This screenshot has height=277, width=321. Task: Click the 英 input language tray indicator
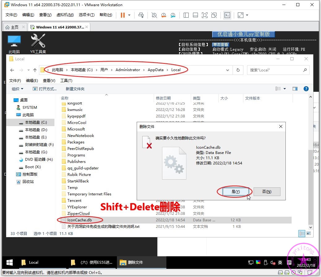pyautogui.click(x=280, y=263)
